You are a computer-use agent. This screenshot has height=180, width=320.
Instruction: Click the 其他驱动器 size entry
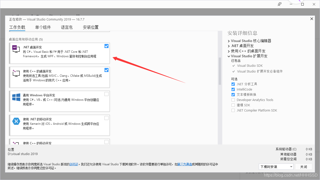pyautogui.click(x=296, y=154)
